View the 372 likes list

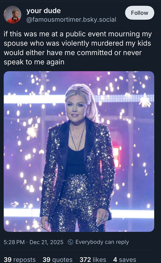pyautogui.click(x=93, y=259)
